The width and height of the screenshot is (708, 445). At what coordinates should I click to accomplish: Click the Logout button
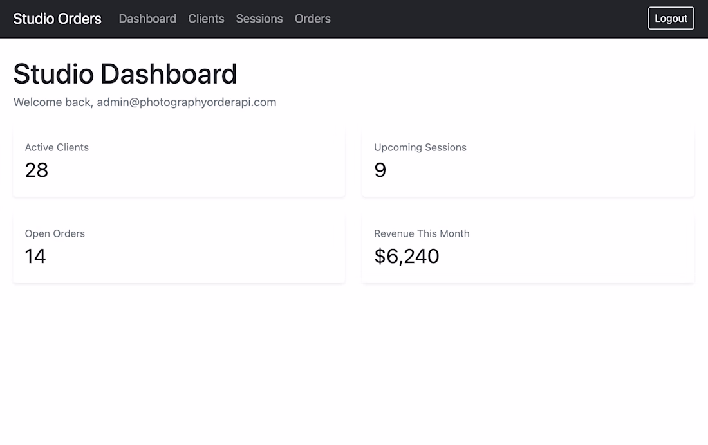point(671,18)
